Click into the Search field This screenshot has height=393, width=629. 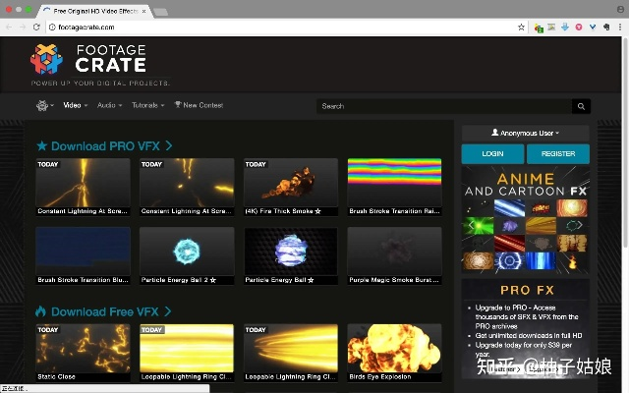click(442, 106)
